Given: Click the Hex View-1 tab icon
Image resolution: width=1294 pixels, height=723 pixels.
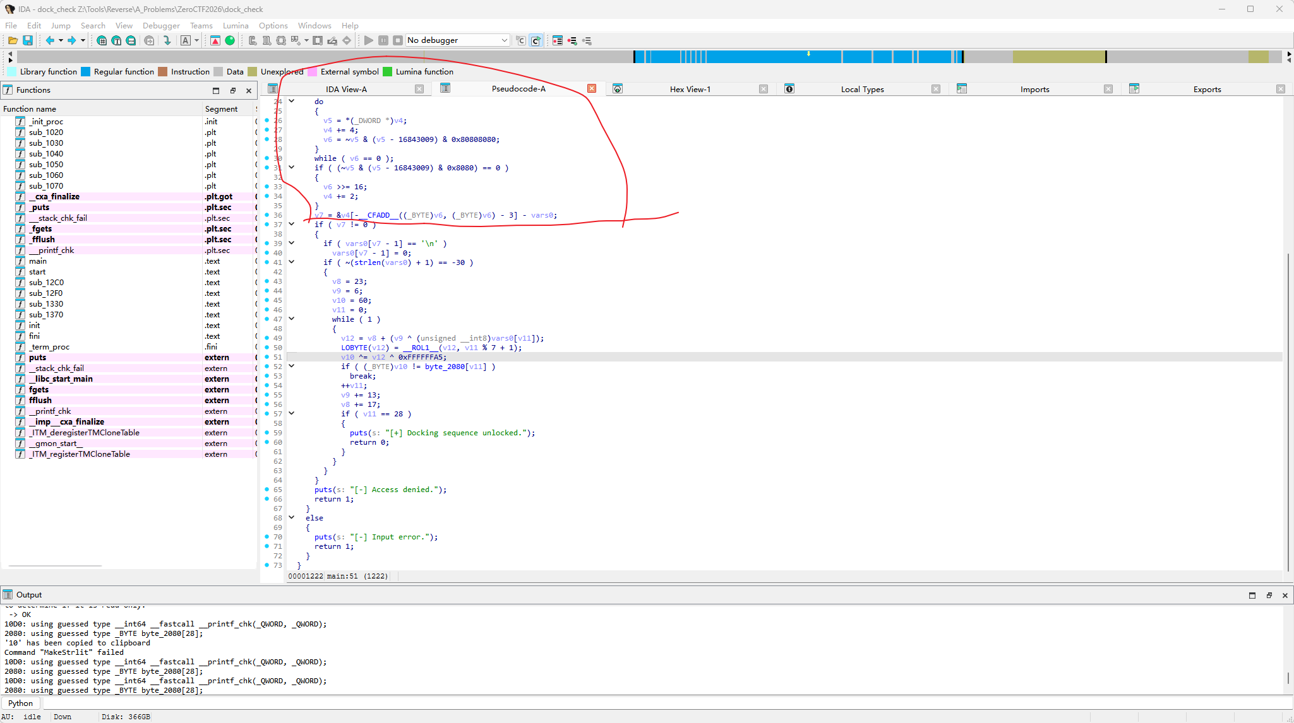Looking at the screenshot, I should pos(618,89).
